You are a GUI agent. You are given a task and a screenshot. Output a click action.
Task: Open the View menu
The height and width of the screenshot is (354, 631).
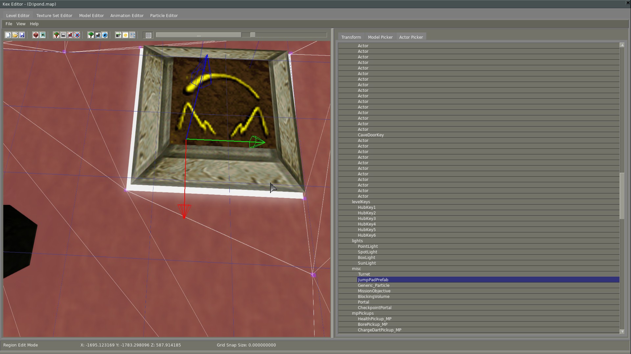21,24
